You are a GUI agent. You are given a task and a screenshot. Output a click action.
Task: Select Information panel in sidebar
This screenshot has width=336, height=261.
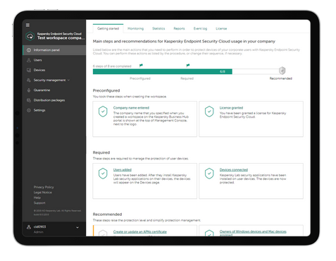[x=54, y=50]
